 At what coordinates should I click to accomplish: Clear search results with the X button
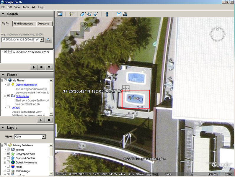[49, 67]
